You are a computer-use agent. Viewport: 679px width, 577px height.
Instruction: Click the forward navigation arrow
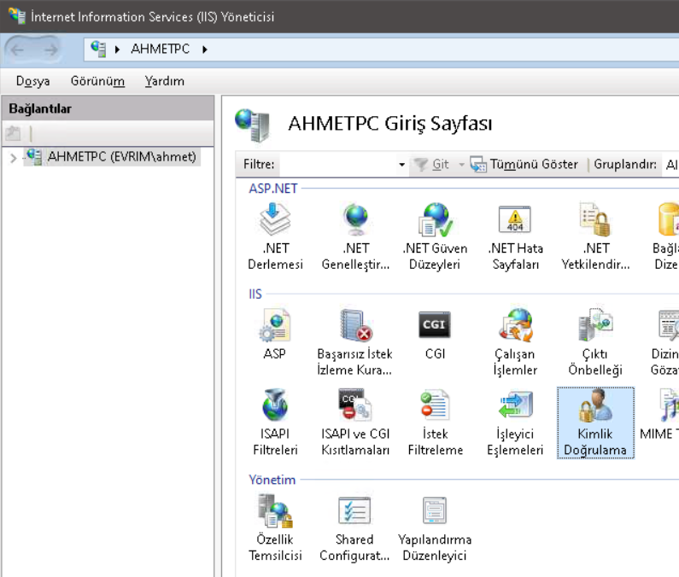(x=50, y=50)
